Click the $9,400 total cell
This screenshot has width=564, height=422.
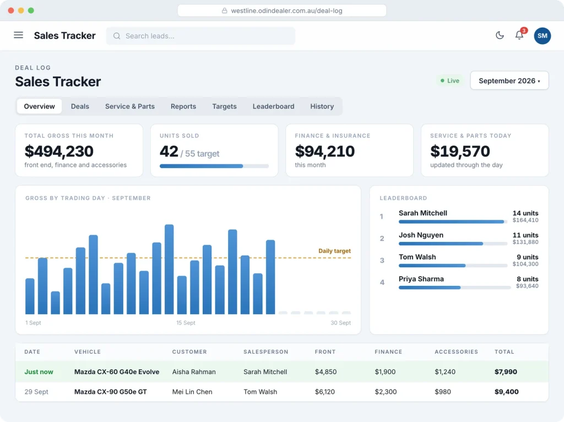tap(506, 392)
